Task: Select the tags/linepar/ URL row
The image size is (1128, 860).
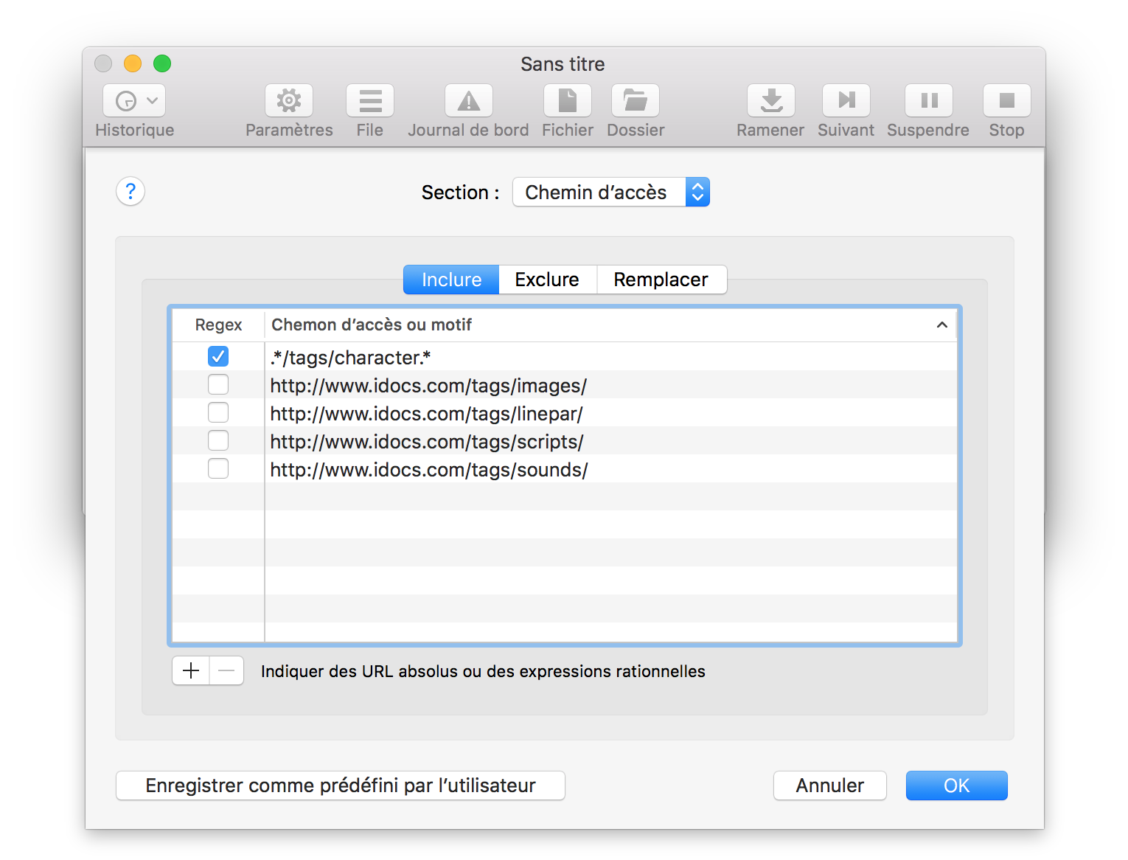Action: pos(426,414)
